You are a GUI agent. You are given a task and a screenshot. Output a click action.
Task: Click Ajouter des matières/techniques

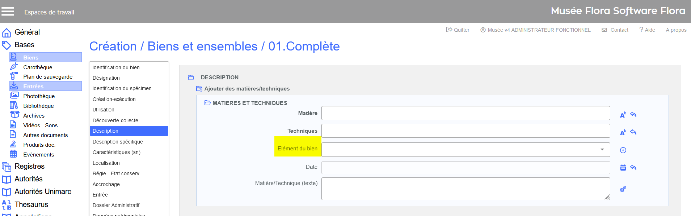pos(247,89)
